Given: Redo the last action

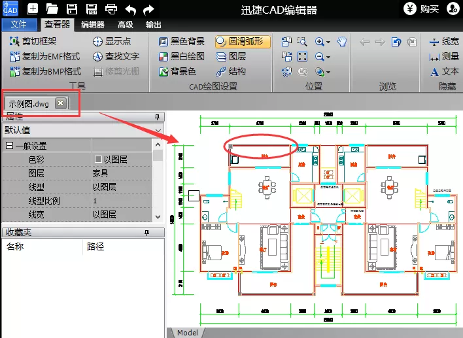Looking at the screenshot, I should [148, 10].
